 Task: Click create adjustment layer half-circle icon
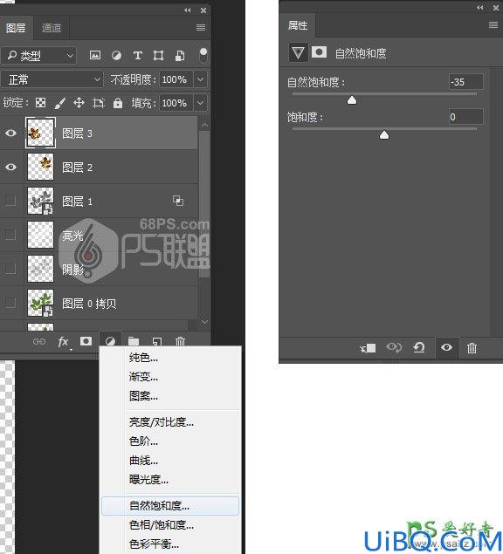[x=110, y=342]
